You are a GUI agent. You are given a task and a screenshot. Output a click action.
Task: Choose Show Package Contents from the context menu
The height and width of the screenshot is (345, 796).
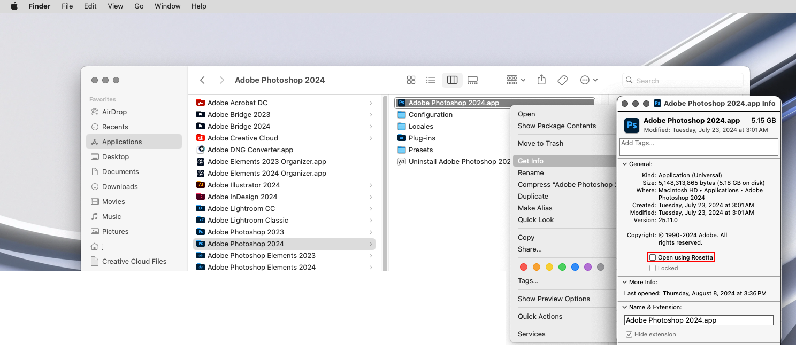click(x=557, y=126)
